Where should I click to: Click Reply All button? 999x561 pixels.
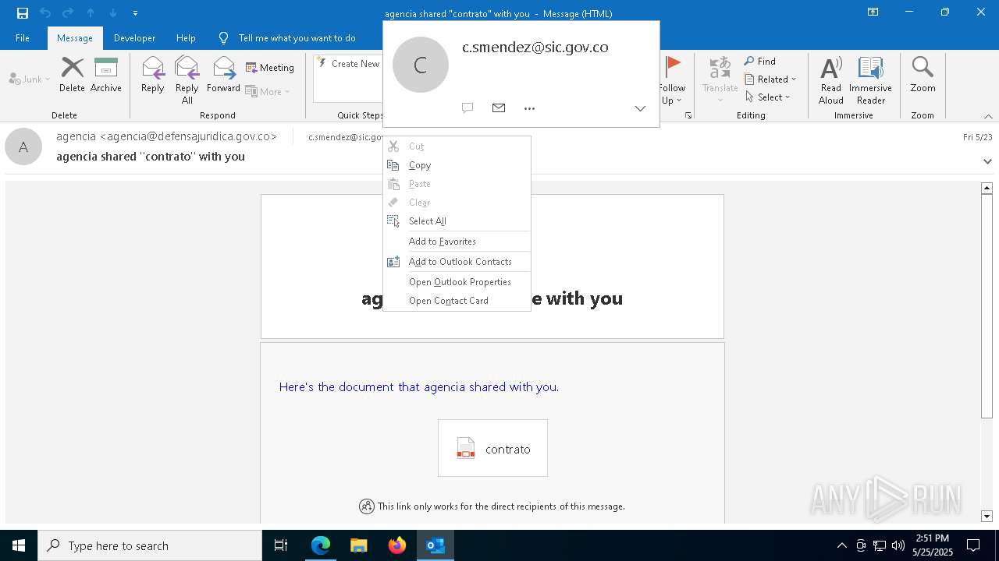click(187, 80)
